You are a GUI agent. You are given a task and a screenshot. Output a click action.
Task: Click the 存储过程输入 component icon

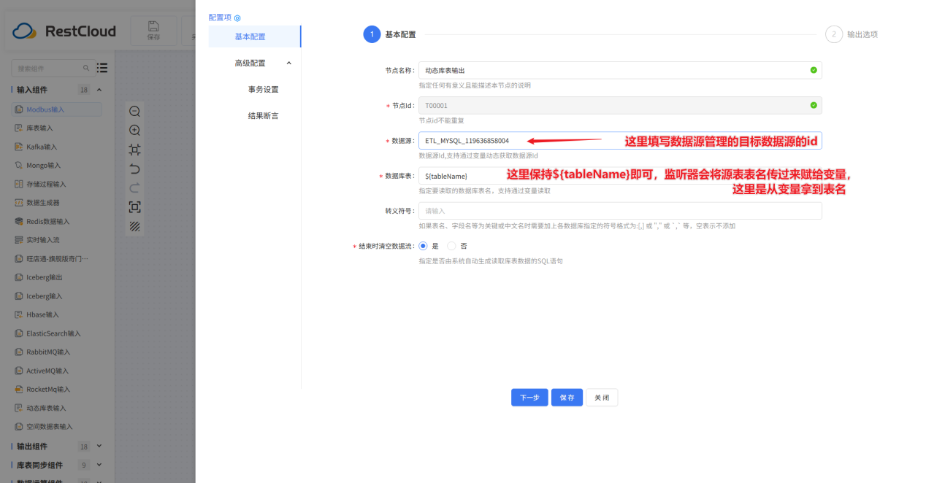click(20, 184)
